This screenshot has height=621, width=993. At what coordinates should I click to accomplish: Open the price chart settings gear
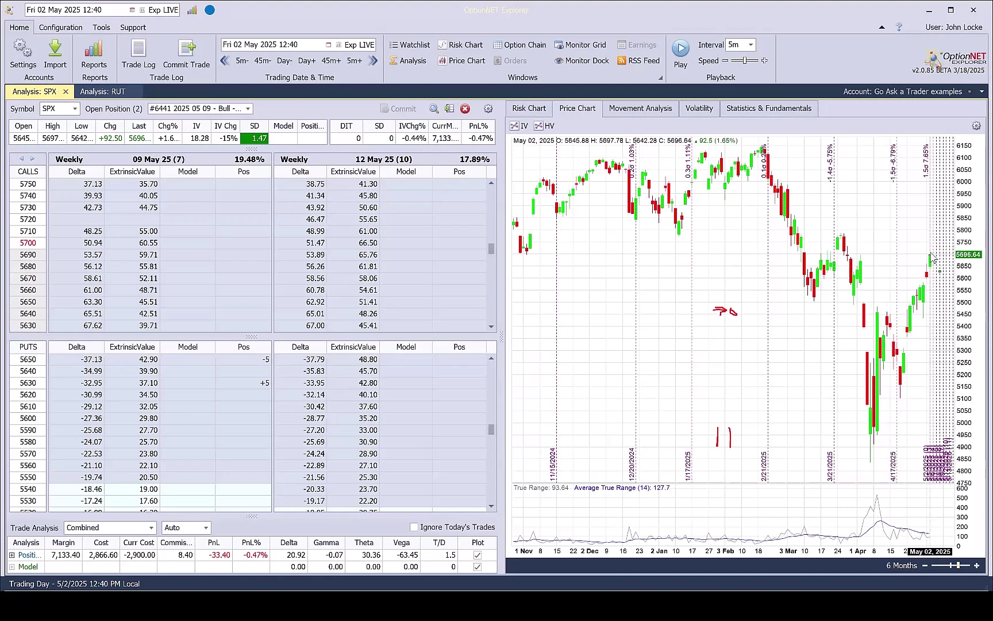click(976, 126)
